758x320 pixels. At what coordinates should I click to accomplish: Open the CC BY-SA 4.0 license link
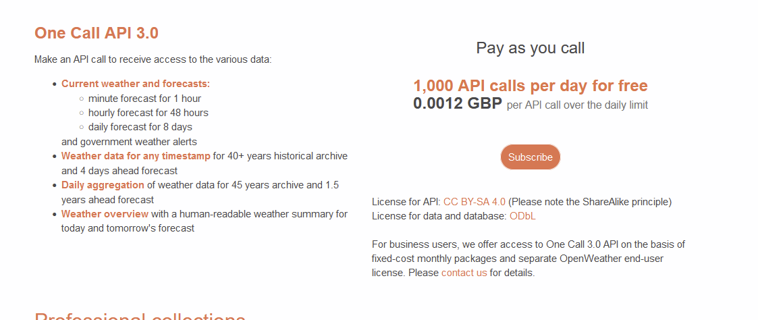pyautogui.click(x=475, y=202)
